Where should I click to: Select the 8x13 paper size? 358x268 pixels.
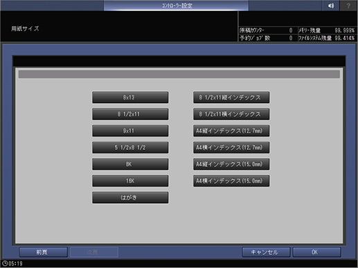[130, 97]
